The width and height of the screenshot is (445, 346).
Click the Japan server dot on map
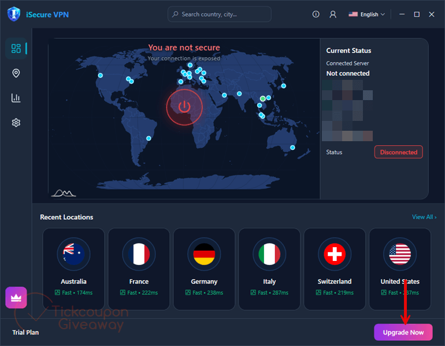point(284,86)
